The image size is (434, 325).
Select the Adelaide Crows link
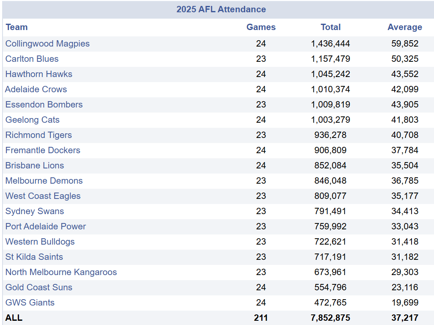pos(36,89)
